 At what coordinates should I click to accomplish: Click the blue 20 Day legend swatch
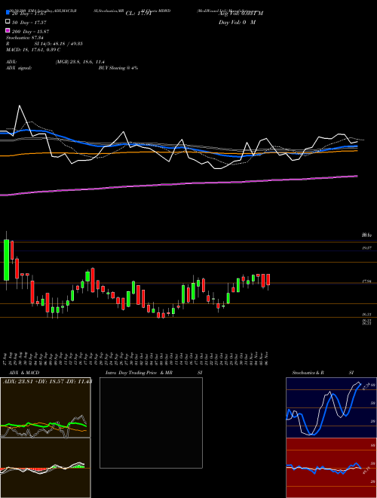[8, 13]
